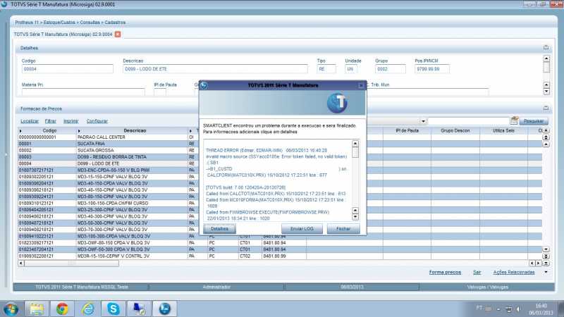Click the Pesquisar button
564x317 pixels.
click(x=534, y=121)
